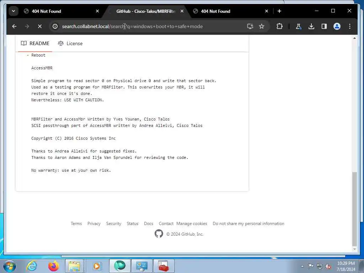Open the Status footer link

tap(132, 224)
